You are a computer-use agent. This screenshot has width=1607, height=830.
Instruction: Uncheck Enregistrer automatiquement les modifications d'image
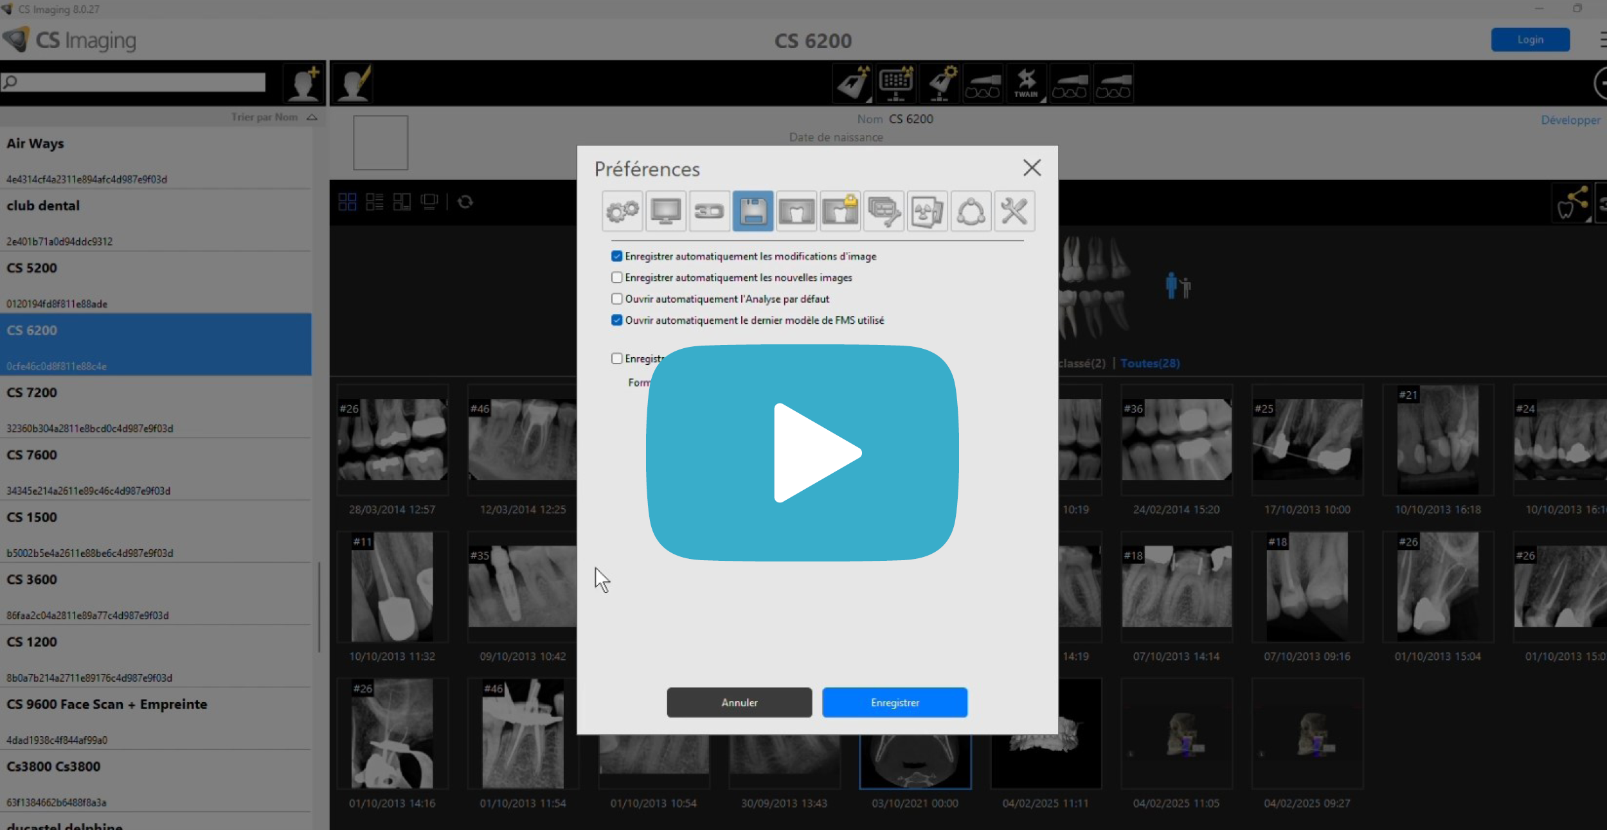tap(617, 256)
